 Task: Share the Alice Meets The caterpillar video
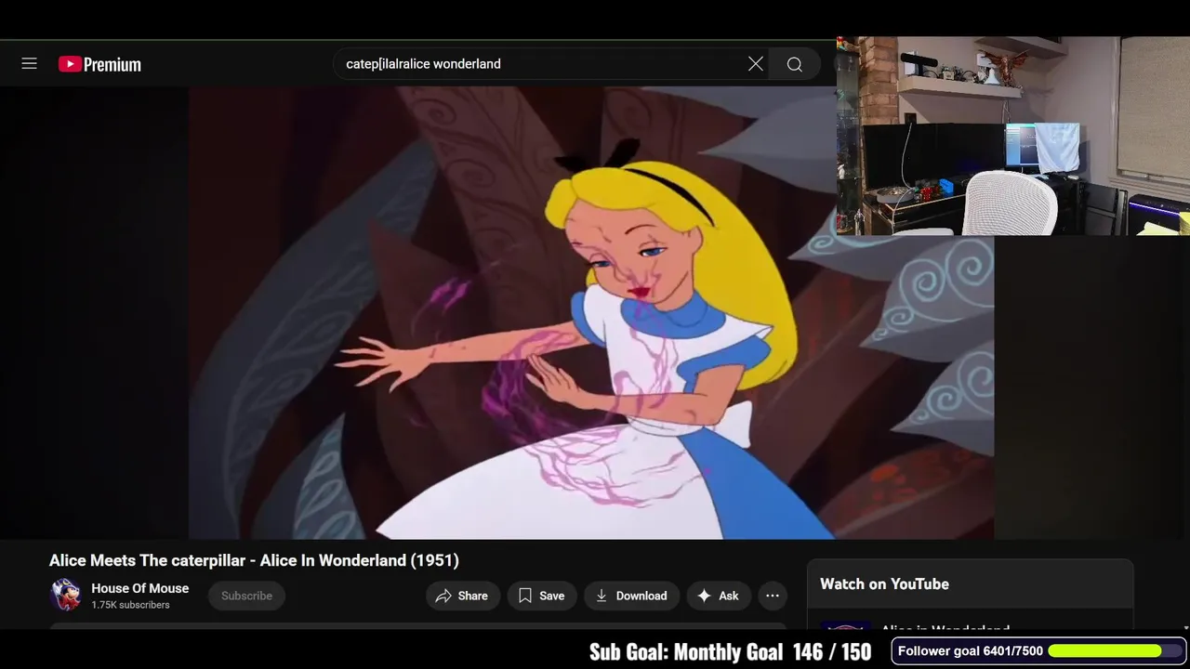pyautogui.click(x=462, y=596)
